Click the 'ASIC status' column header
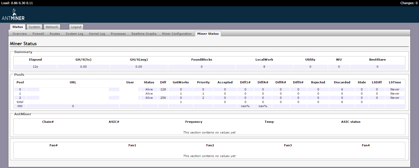This screenshot has width=419, height=168. pyautogui.click(x=351, y=122)
